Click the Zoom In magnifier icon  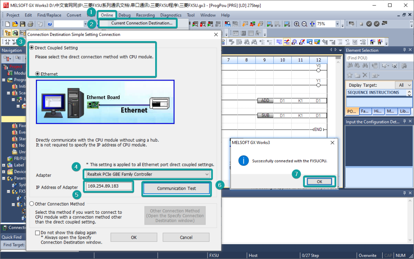coord(297,24)
